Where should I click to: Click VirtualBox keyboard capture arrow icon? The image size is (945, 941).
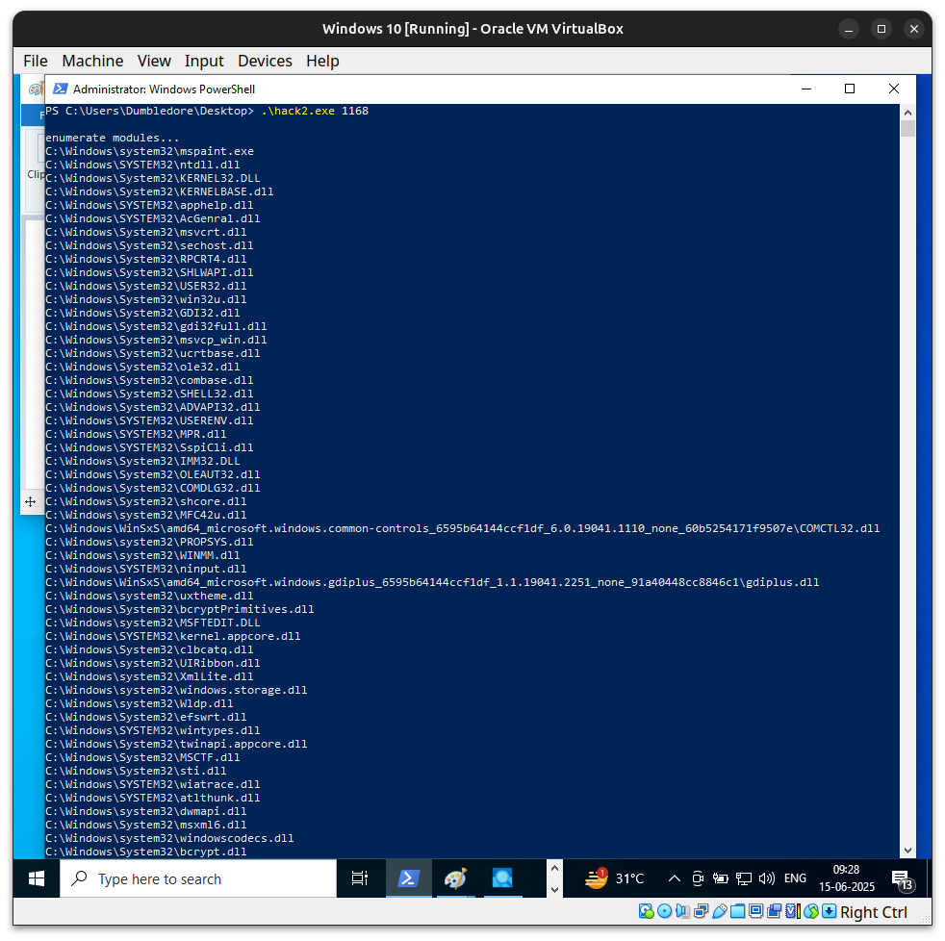[x=829, y=911]
